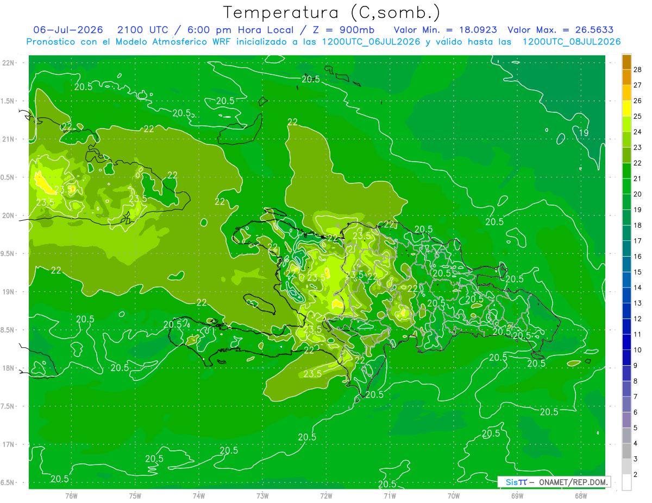
Task: Click the "70W" longitude axis label
Action: coord(454,496)
